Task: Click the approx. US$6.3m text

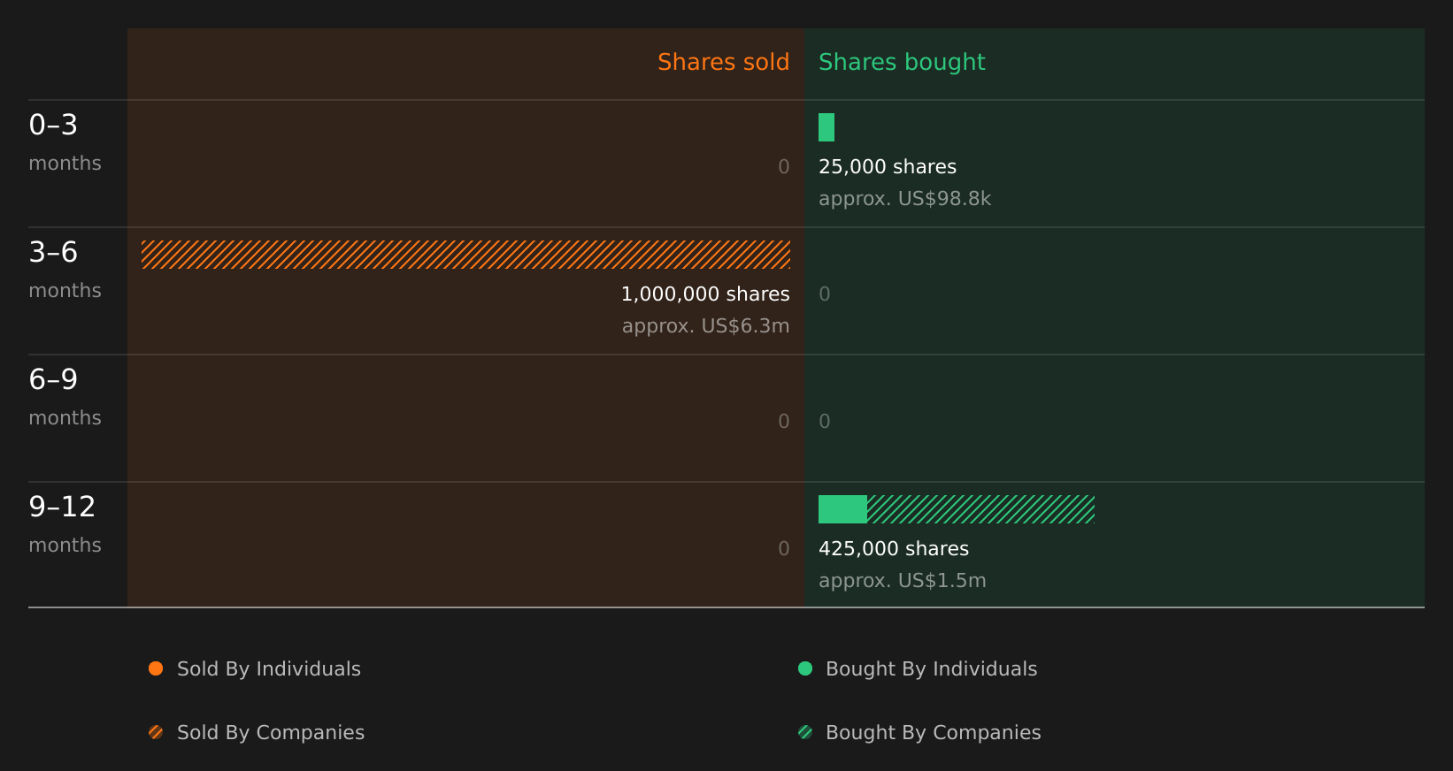Action: 705,326
